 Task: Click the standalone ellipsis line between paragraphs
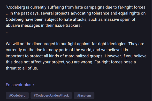pyautogui.click(x=7, y=33)
